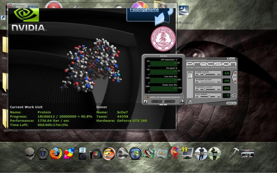Image resolution: width=277 pixels, height=173 pixels.
Task: Collapse the EVGA monitor via its side arrow
Action: coord(182,102)
